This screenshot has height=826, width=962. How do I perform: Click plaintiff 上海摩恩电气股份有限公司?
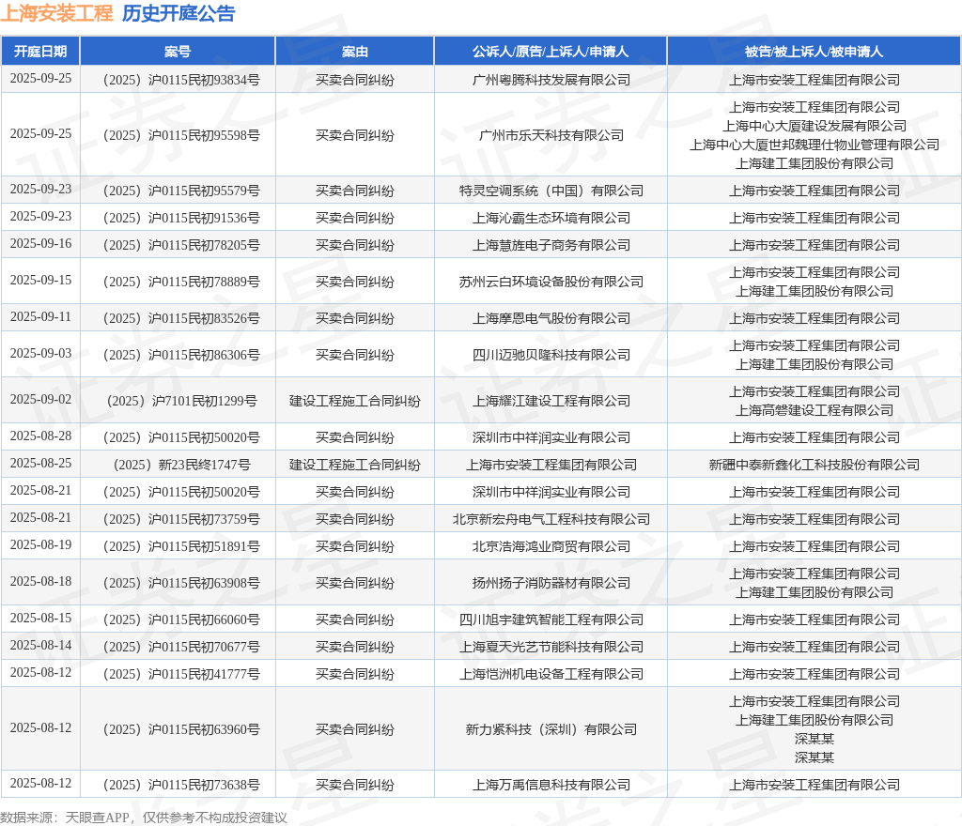(551, 318)
